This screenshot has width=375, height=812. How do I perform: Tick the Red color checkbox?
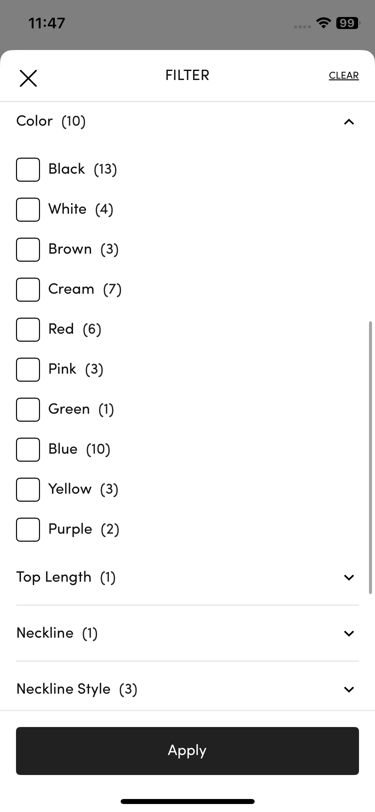(x=28, y=329)
